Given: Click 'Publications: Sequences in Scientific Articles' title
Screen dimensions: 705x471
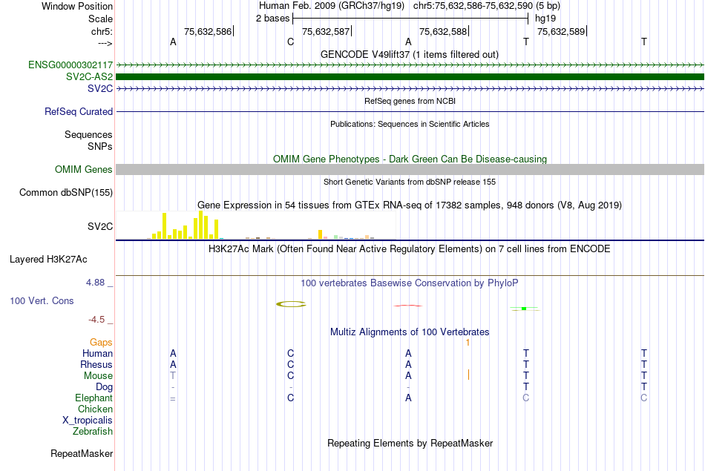Looking at the screenshot, I should (x=410, y=124).
